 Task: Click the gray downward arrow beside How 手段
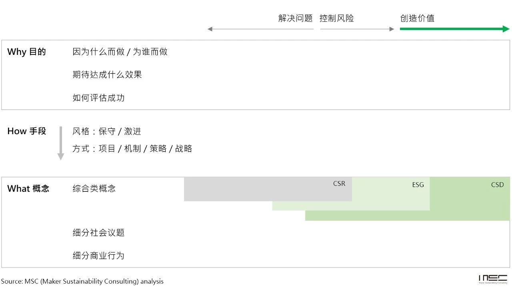click(61, 143)
